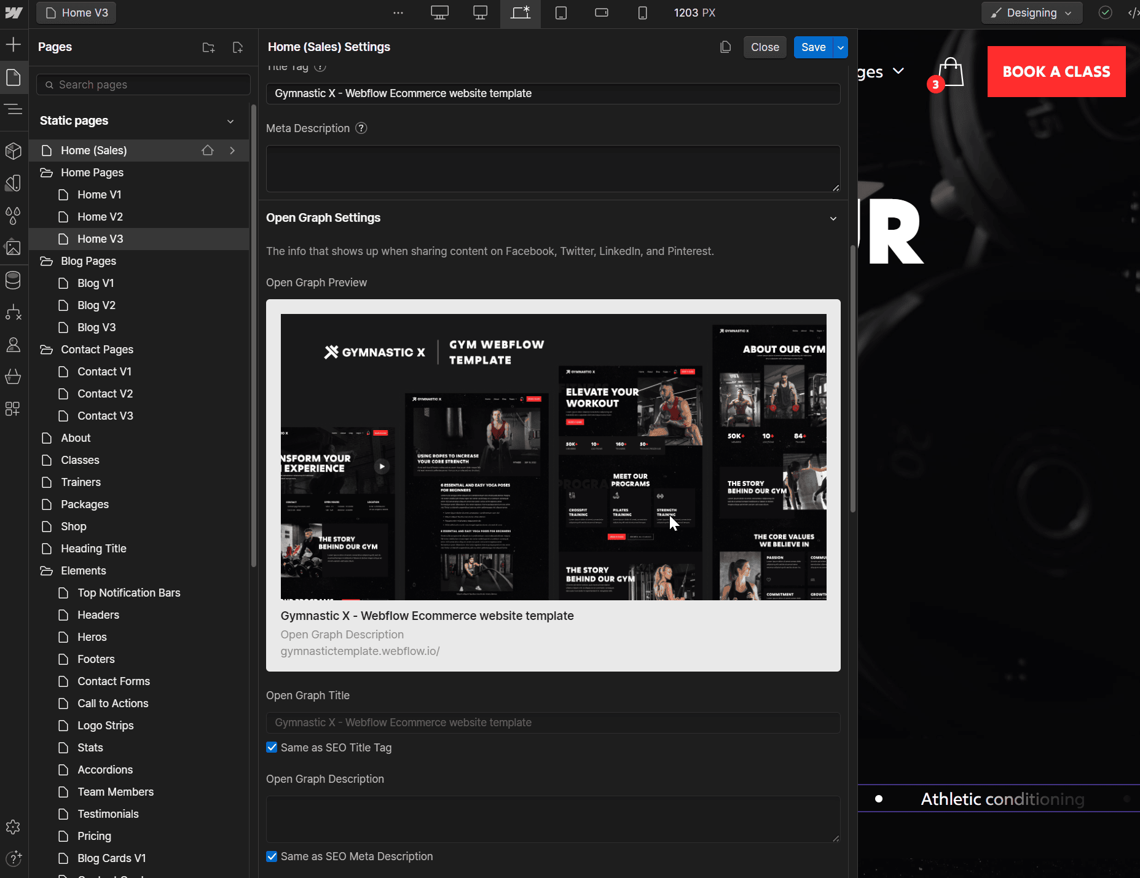The height and width of the screenshot is (878, 1140).
Task: Collapse the Blog Pages folder
Action: pos(46,261)
